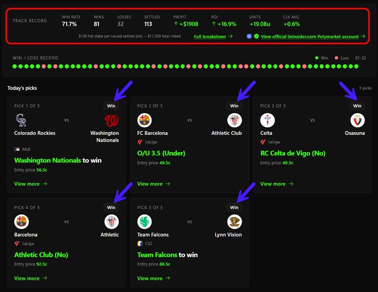Click the Team Falcons logo
Viewport: 378px width, 292px height.
click(145, 221)
